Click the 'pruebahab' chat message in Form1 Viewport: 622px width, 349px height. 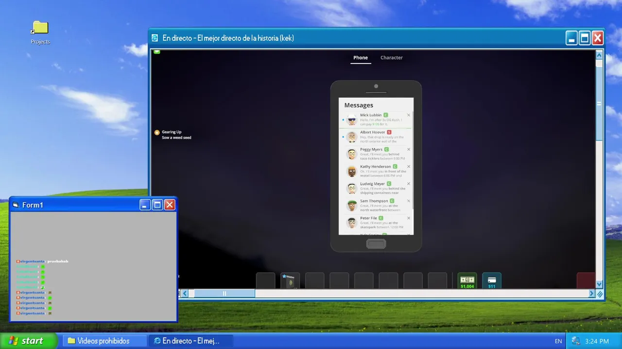(57, 261)
